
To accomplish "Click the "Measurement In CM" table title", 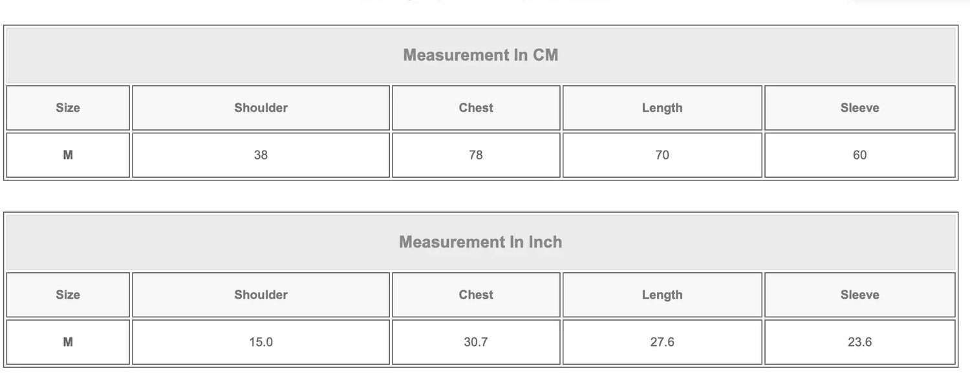I will [480, 55].
